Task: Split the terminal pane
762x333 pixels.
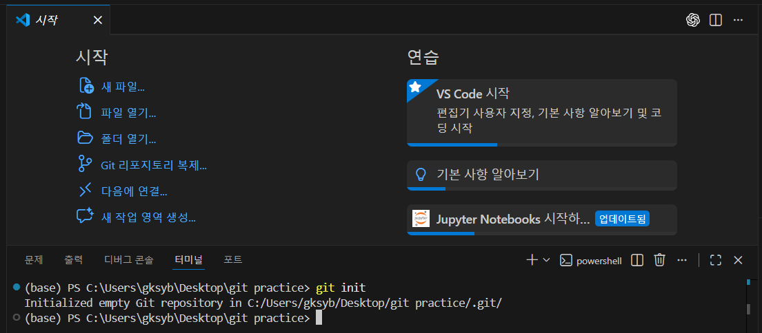Action: [637, 260]
